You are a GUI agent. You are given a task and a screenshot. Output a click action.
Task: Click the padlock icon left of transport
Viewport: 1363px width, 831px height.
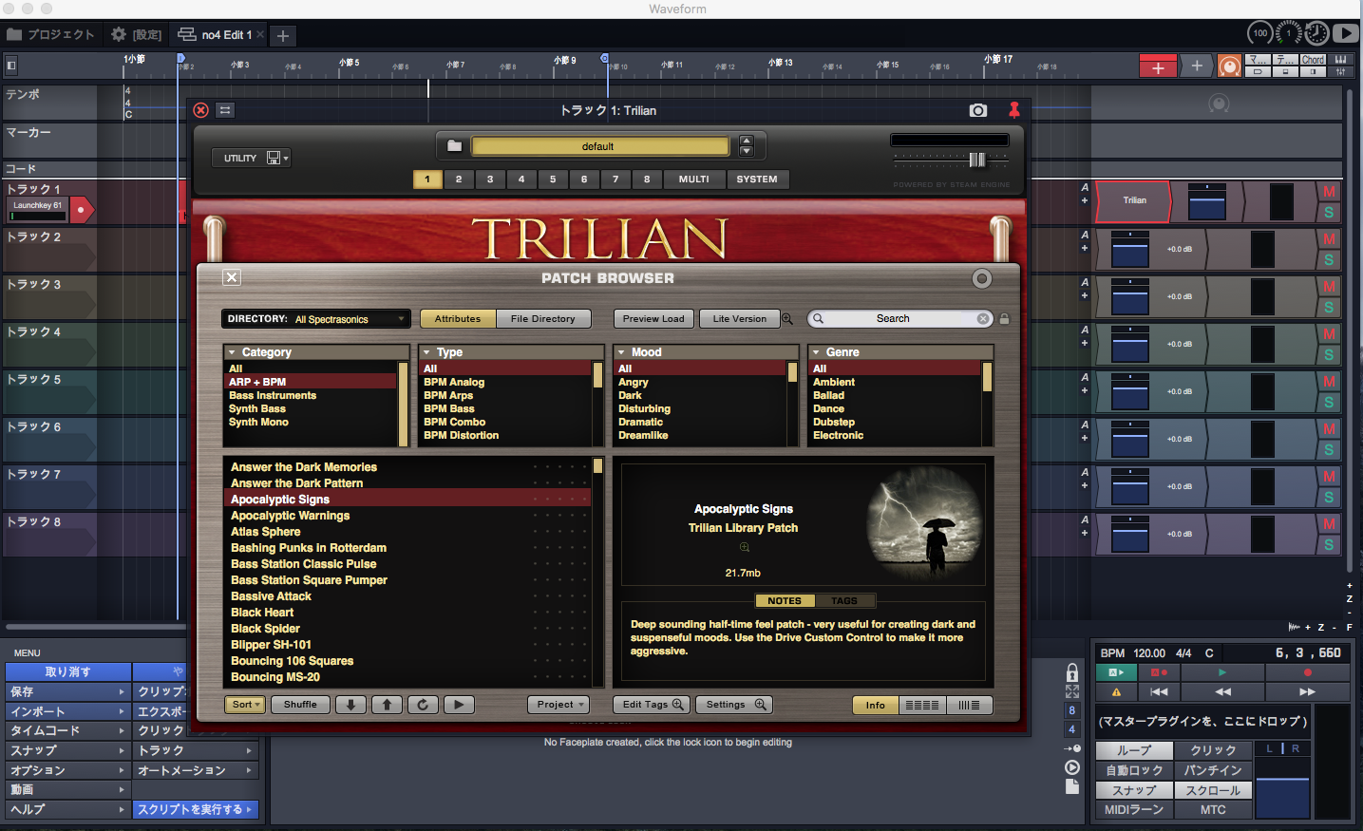tap(1072, 672)
